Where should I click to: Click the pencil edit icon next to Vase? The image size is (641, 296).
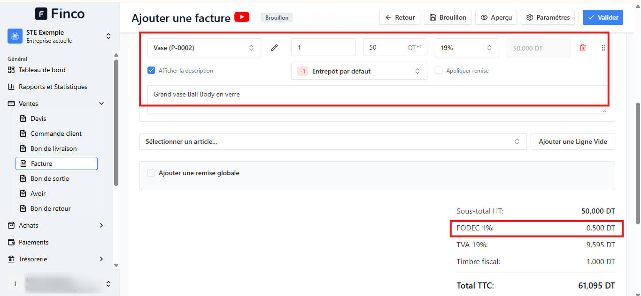pyautogui.click(x=275, y=48)
